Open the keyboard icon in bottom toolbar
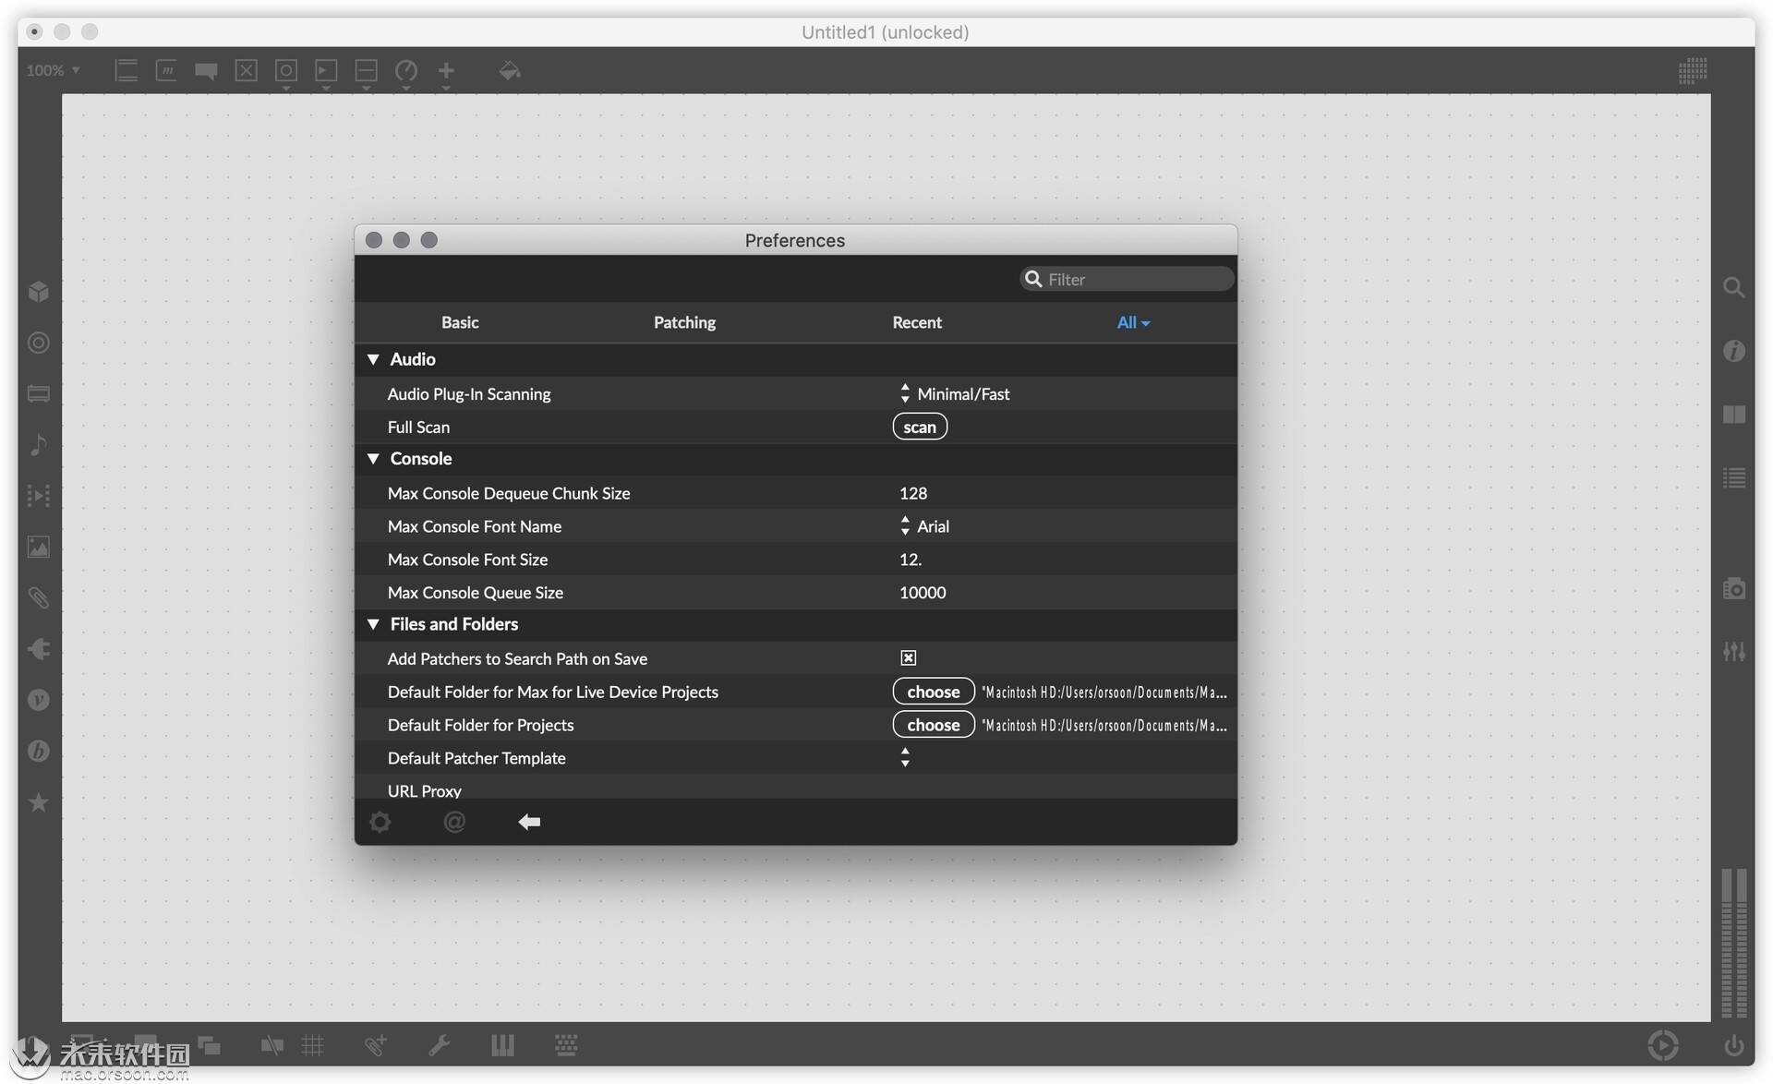The width and height of the screenshot is (1773, 1084). pyautogui.click(x=566, y=1045)
